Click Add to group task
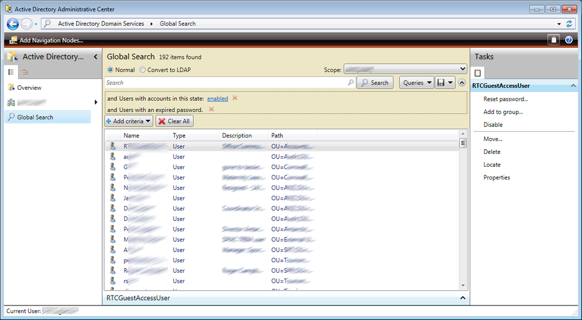The width and height of the screenshot is (582, 320). tap(503, 112)
